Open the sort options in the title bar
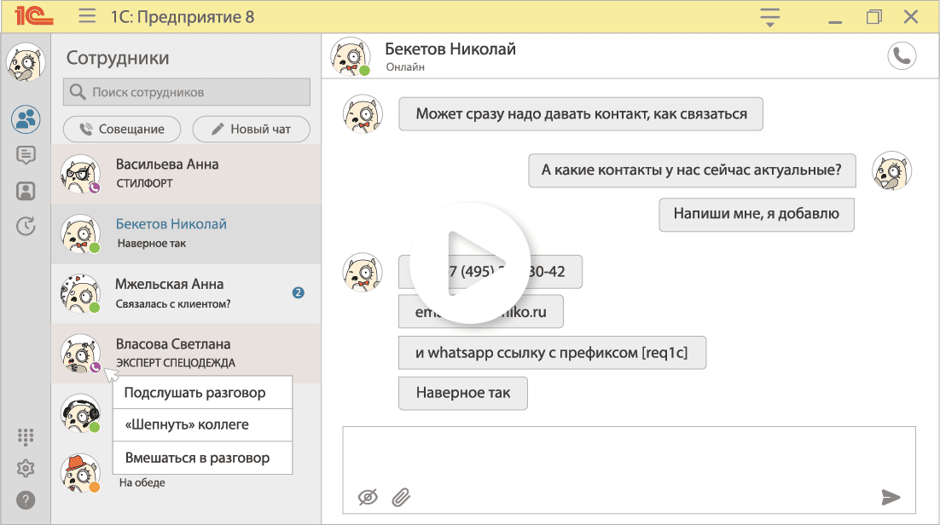This screenshot has width=940, height=525. point(769,16)
